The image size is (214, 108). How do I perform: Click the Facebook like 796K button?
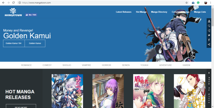coord(31,15)
